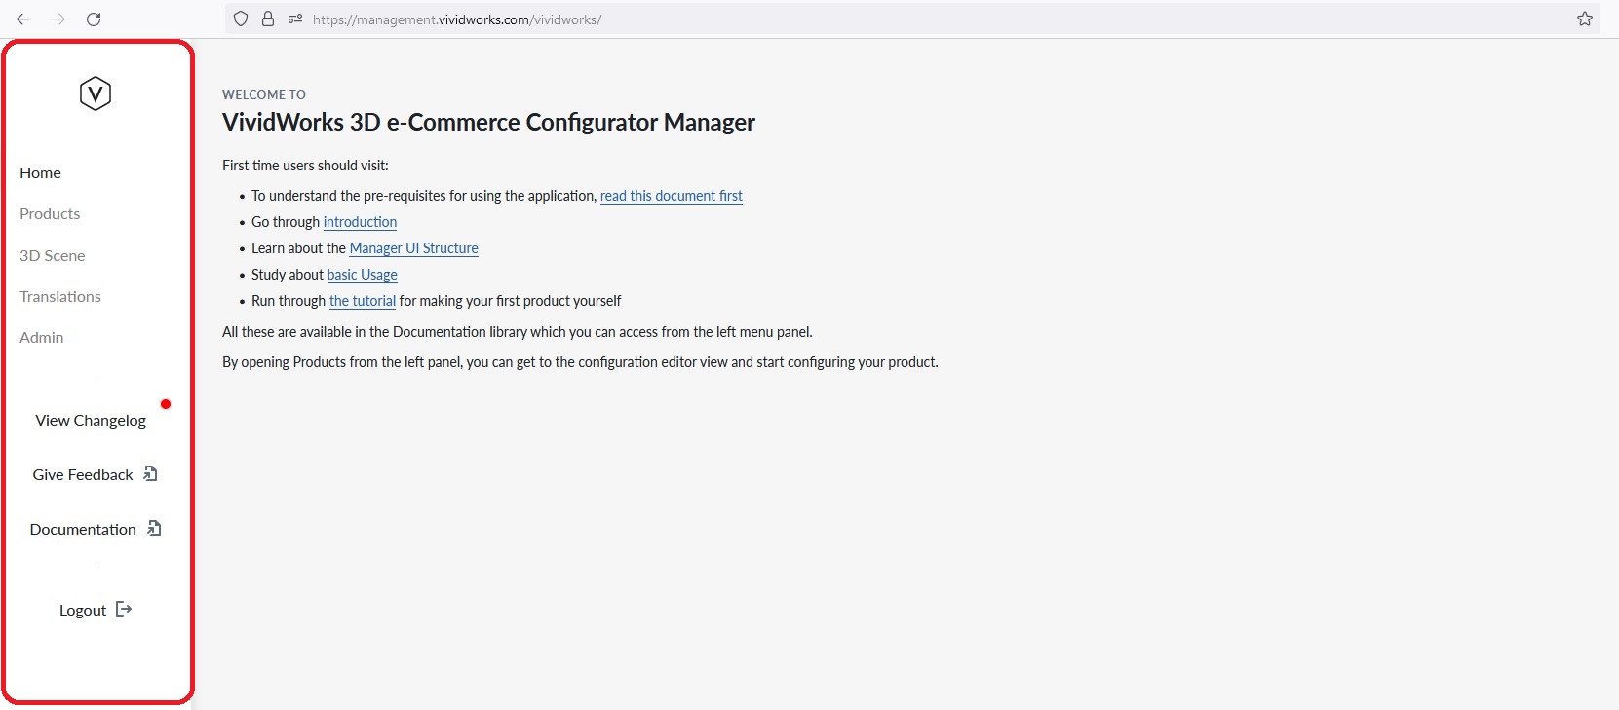Click the permissions icon in the address bar
Viewport: 1619px width, 710px height.
pos(295,19)
